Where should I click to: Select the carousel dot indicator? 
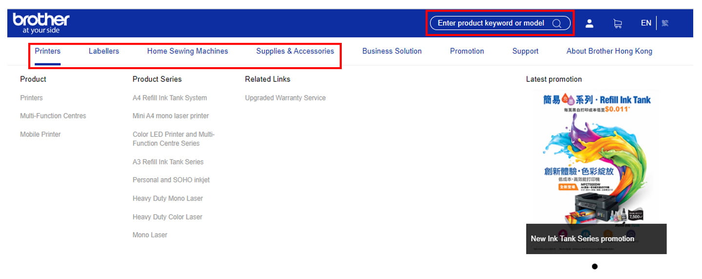(x=595, y=266)
